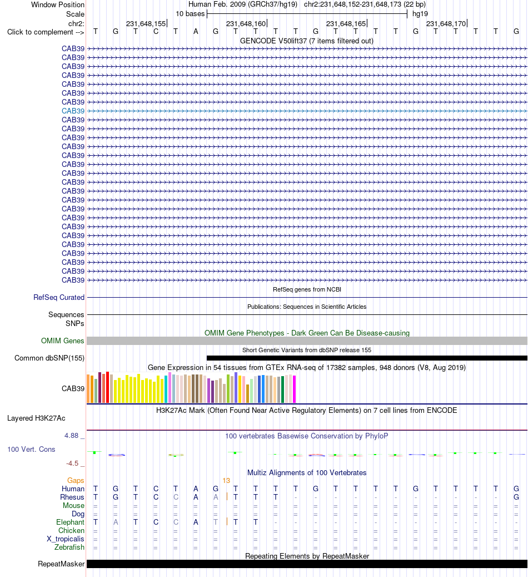This screenshot has width=528, height=577.
Task: Click the Rhesus alignment row label
Action: pyautogui.click(x=72, y=497)
